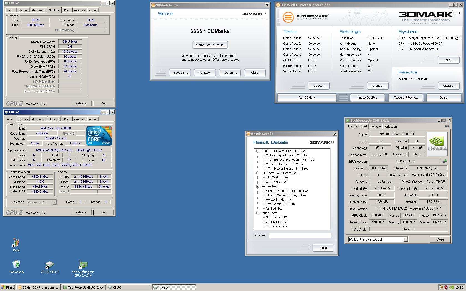Click the NVIDIA logo in GPU-Z
Viewport: 466px width, 291px height.
(x=437, y=144)
